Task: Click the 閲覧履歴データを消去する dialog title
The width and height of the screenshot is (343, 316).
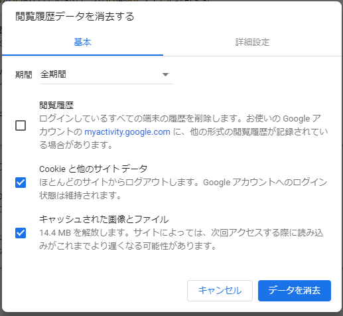Action: coord(75,17)
